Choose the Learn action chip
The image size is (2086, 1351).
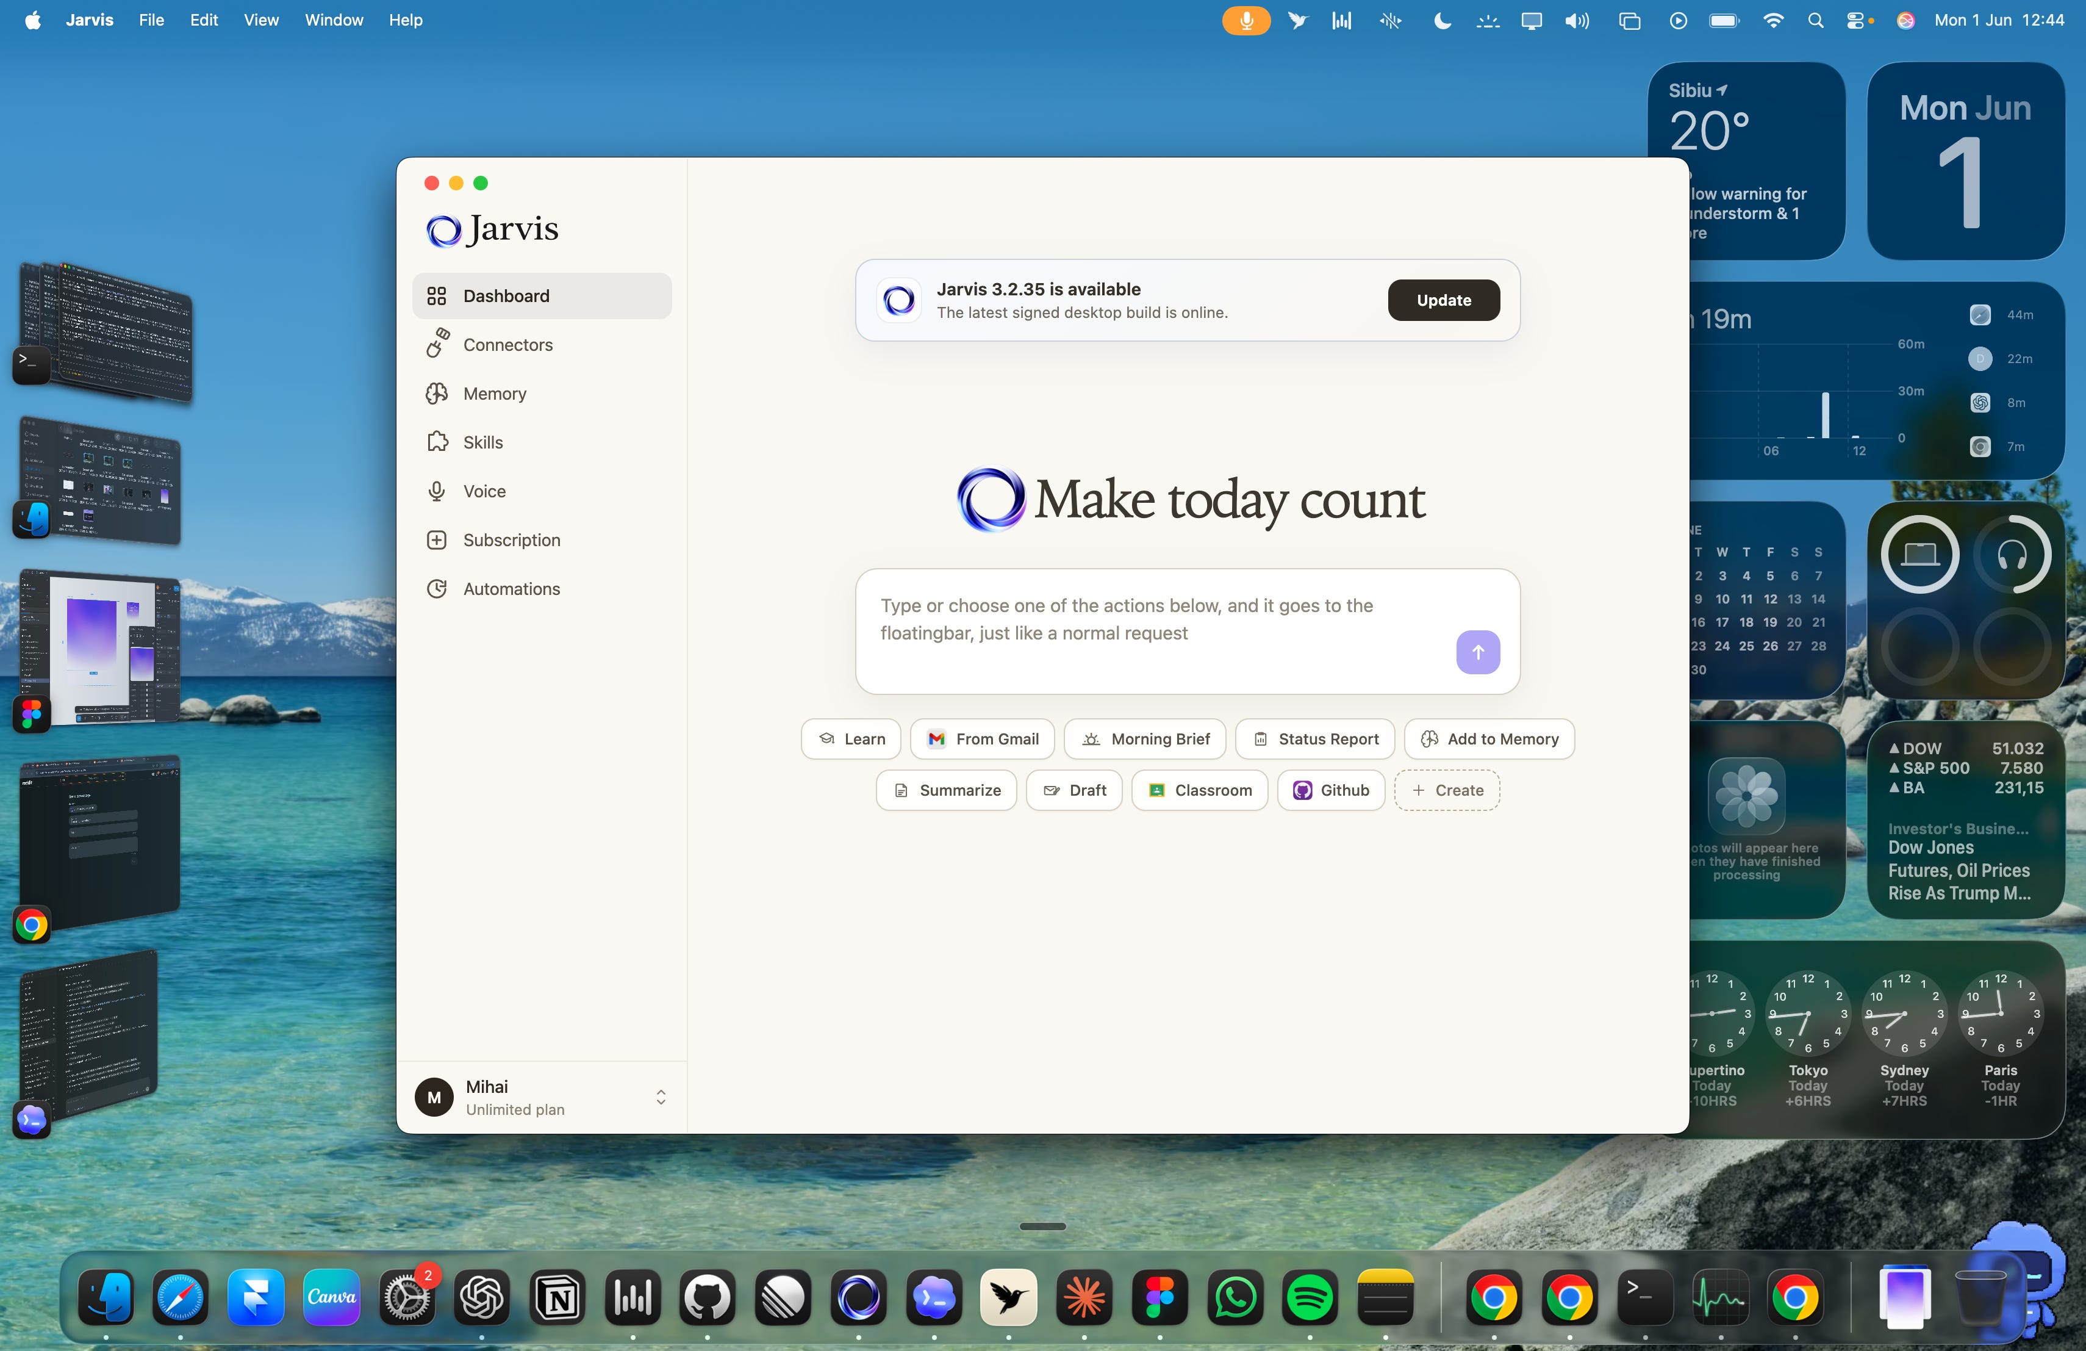851,739
